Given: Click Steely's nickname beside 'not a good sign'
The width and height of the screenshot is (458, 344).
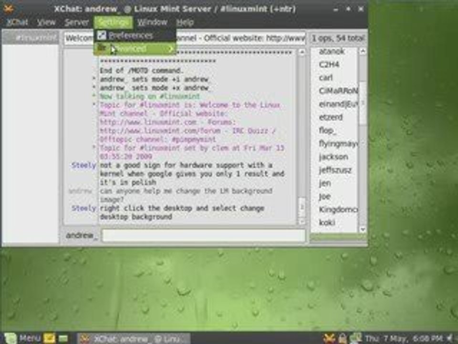Looking at the screenshot, I should [83, 166].
